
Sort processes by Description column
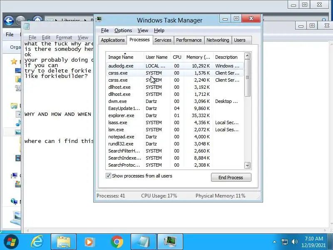tap(228, 57)
